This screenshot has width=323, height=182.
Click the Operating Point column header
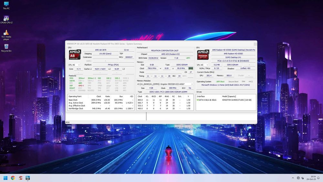pyautogui.click(x=75, y=96)
